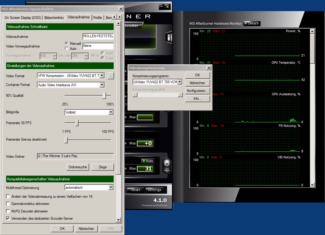Click Abbrechen in the Eigenschaften window
The height and width of the screenshot is (235, 325).
pyautogui.click(x=86, y=229)
